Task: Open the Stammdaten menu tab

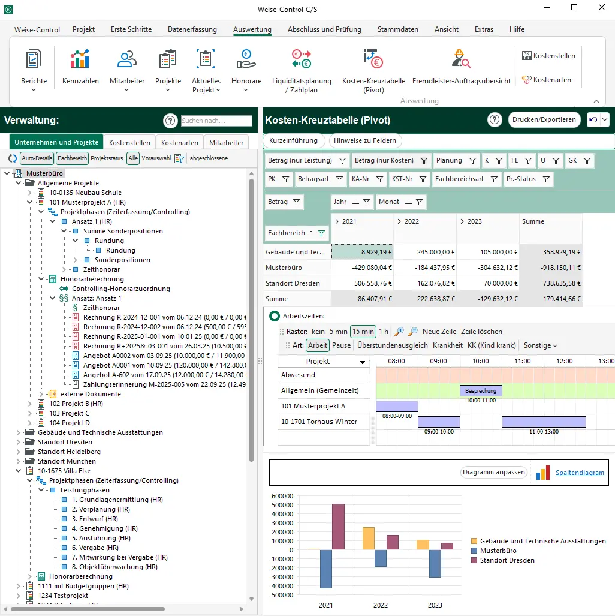Action: (x=397, y=29)
